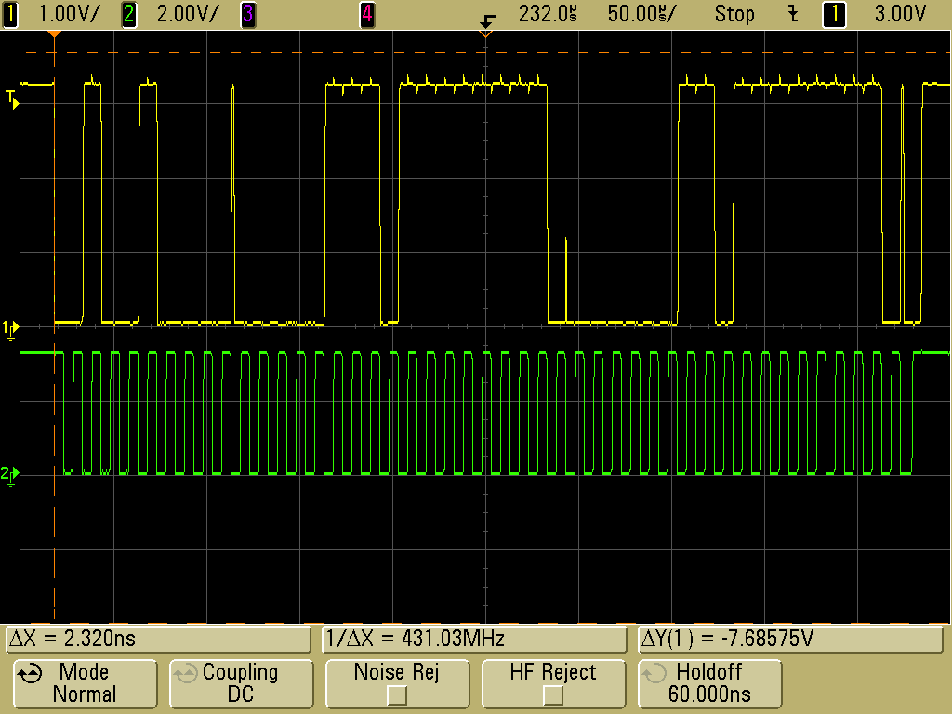Select channel 1 indicator in top bar
Viewport: 952px width, 714px height.
pyautogui.click(x=10, y=13)
